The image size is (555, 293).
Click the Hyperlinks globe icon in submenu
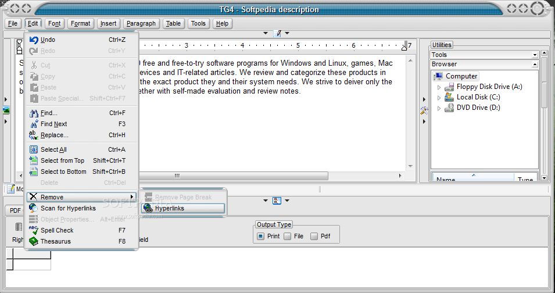tap(149, 209)
